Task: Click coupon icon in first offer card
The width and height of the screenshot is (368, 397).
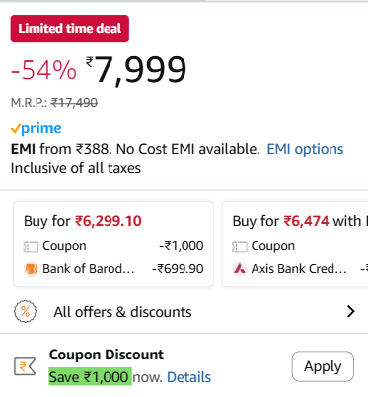Action: click(x=31, y=247)
